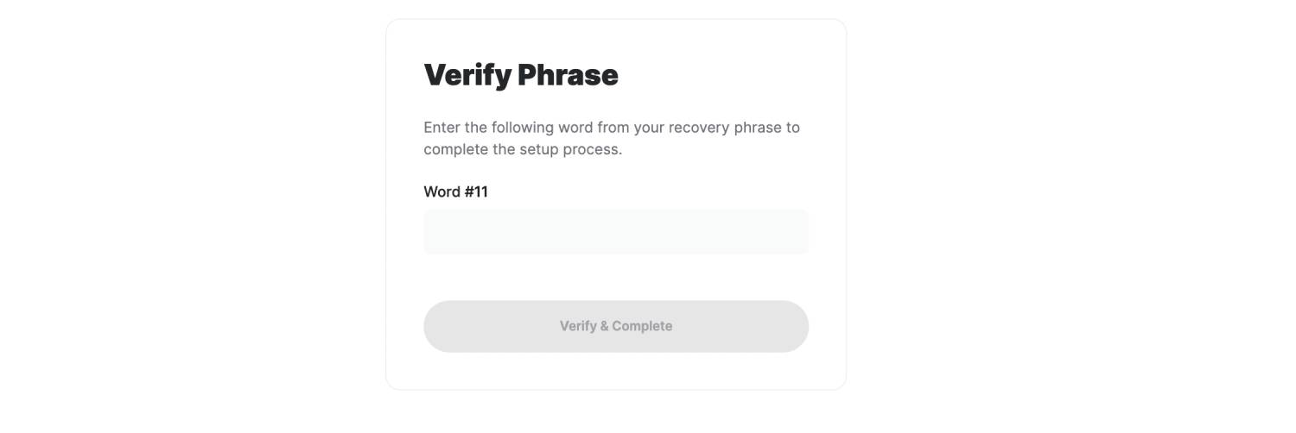This screenshot has width=1296, height=433.
Task: Click blank card area below the Verify button
Action: click(615, 371)
